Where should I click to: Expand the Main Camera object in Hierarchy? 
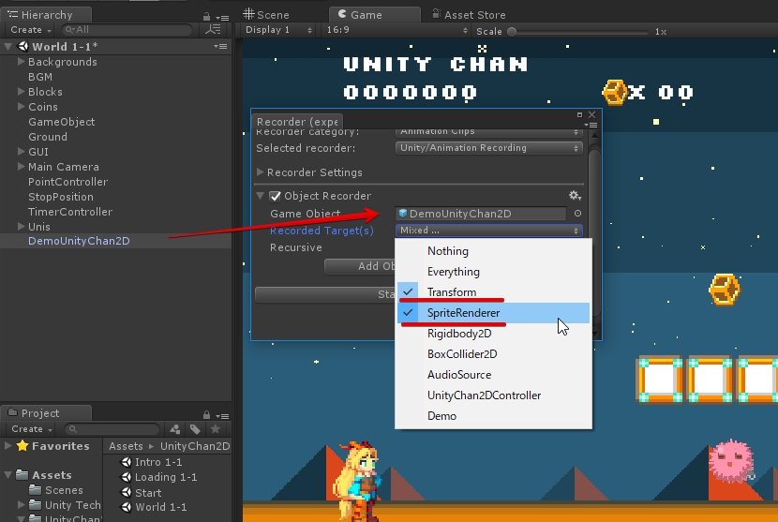point(21,166)
